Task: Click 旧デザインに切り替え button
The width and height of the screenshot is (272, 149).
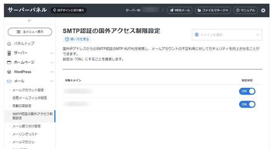Action: click(69, 10)
